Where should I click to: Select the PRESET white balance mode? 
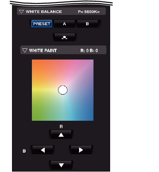[41, 24]
